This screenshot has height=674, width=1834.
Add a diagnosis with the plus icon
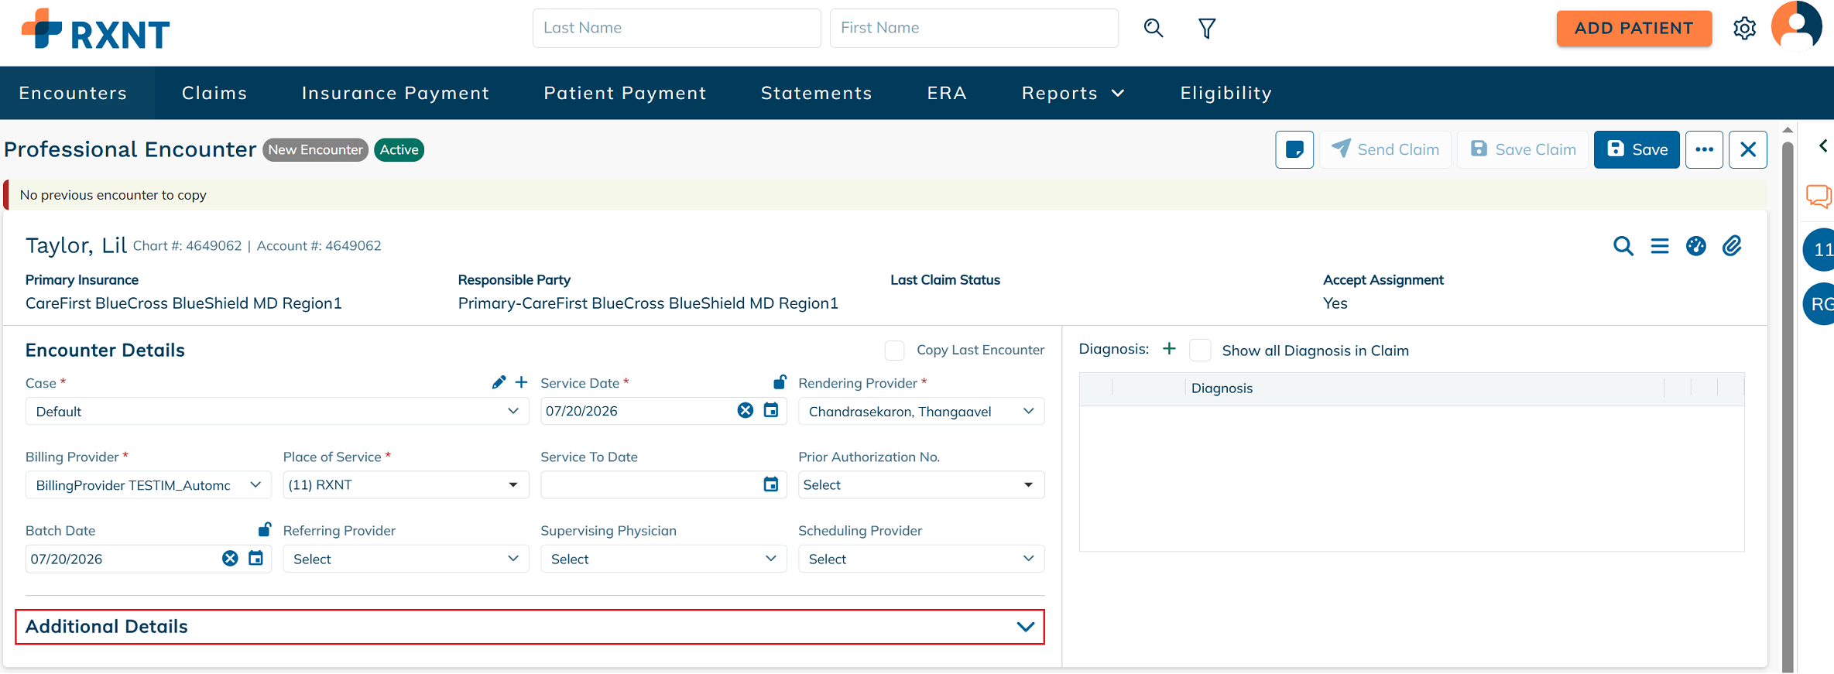tap(1169, 349)
